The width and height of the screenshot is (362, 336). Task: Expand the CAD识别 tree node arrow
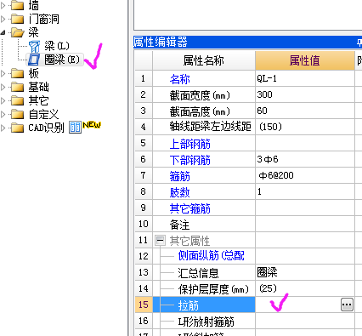(3, 128)
